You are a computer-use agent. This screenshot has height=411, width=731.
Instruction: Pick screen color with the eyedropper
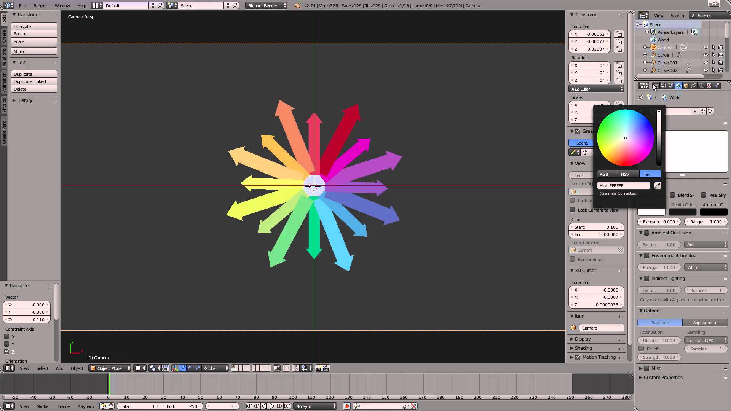(x=658, y=185)
